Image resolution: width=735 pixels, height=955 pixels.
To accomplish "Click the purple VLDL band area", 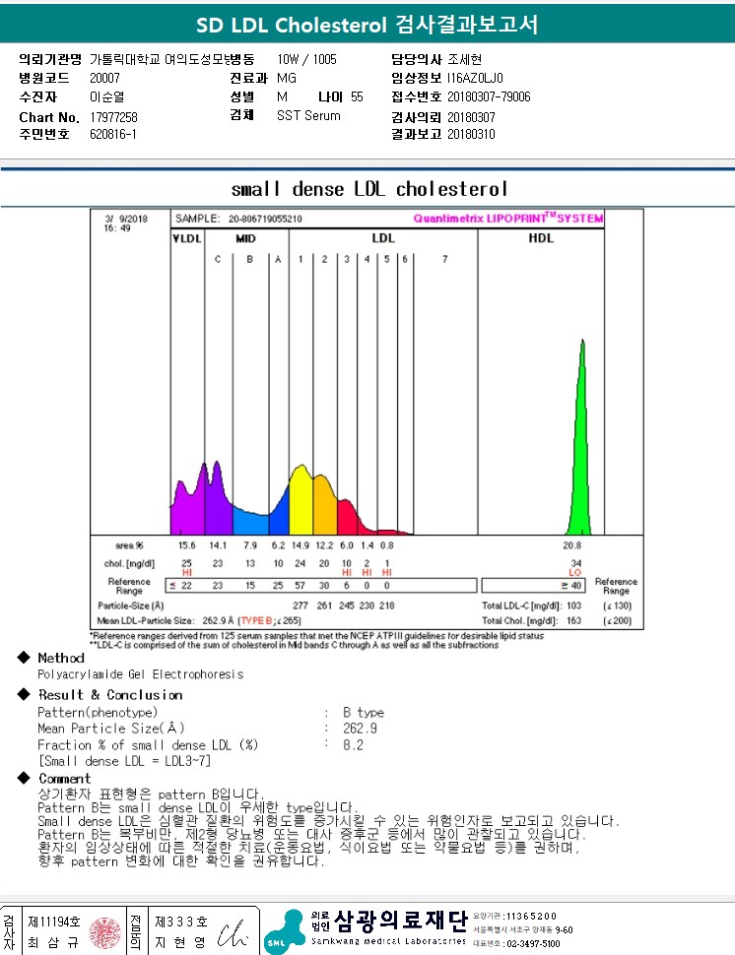I will point(188,502).
